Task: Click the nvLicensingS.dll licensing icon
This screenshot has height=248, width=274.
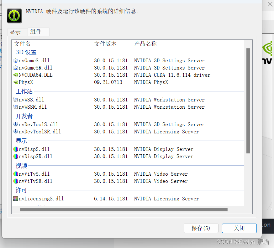Action: [15, 199]
